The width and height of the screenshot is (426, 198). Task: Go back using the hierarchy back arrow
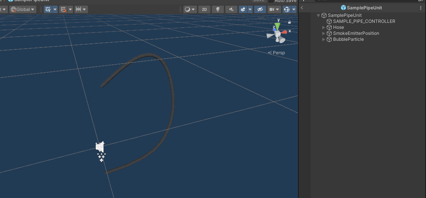pos(302,8)
